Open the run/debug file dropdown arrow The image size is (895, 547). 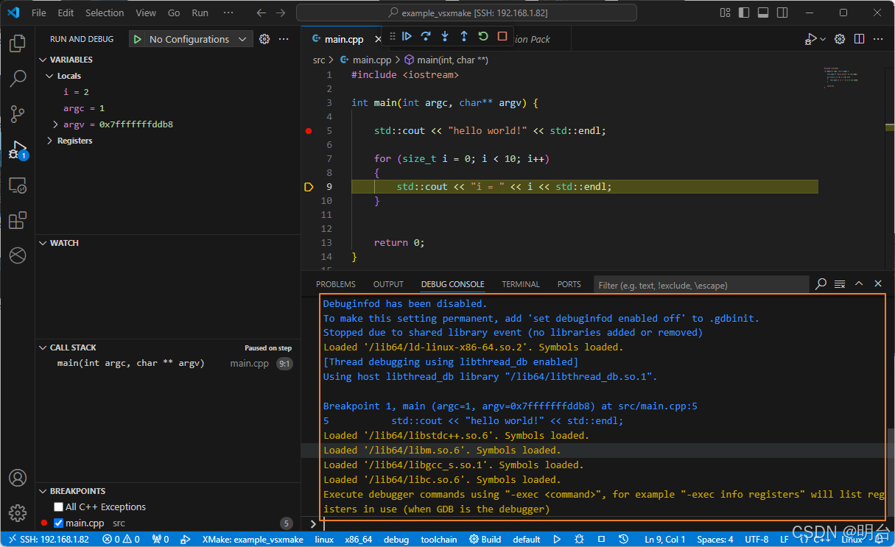coord(823,39)
